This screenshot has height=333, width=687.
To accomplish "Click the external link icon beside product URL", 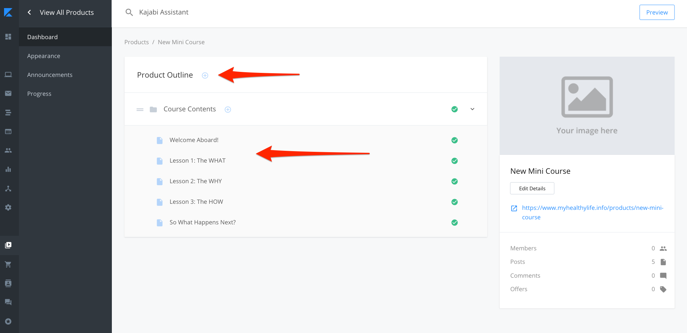I will pos(514,208).
